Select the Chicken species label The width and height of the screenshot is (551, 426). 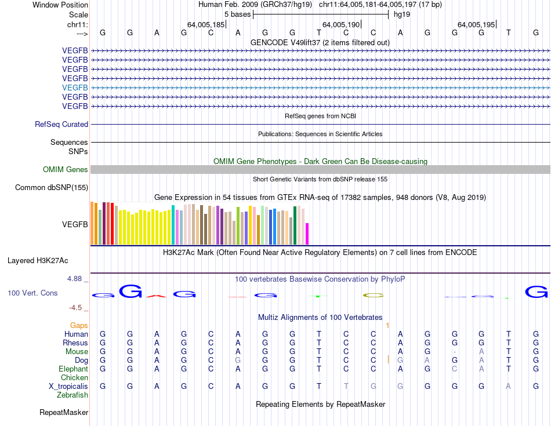[74, 377]
